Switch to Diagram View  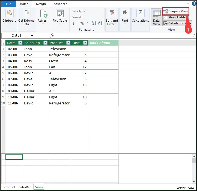click(175, 11)
